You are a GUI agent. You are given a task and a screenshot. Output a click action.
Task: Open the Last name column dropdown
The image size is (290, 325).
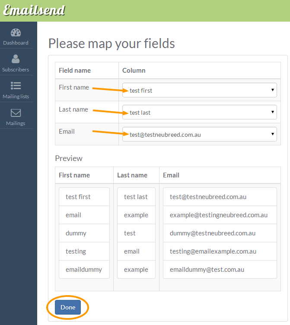pos(200,112)
